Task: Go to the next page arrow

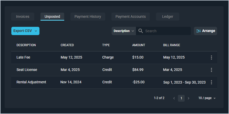Action: coord(189,98)
